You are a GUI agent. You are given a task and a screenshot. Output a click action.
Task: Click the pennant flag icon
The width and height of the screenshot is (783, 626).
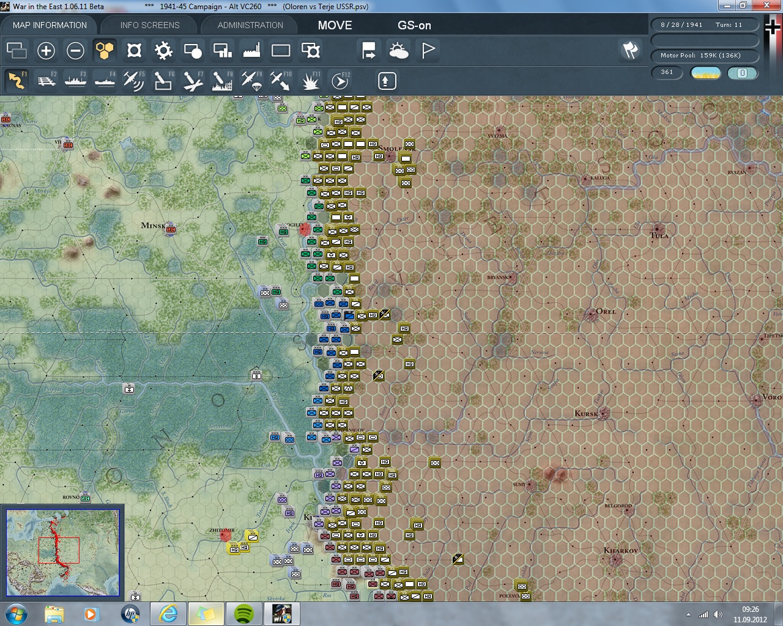pyautogui.click(x=428, y=50)
